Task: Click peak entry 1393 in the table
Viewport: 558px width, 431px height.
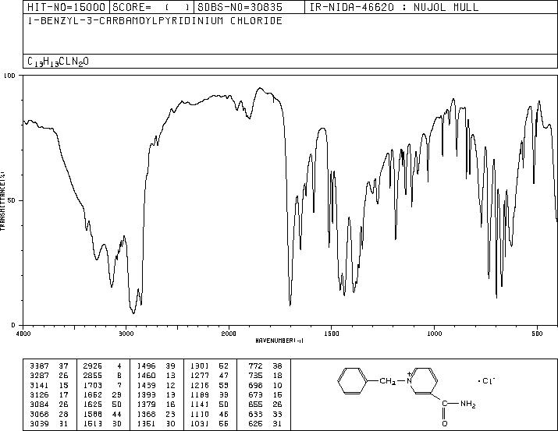Action: click(146, 394)
